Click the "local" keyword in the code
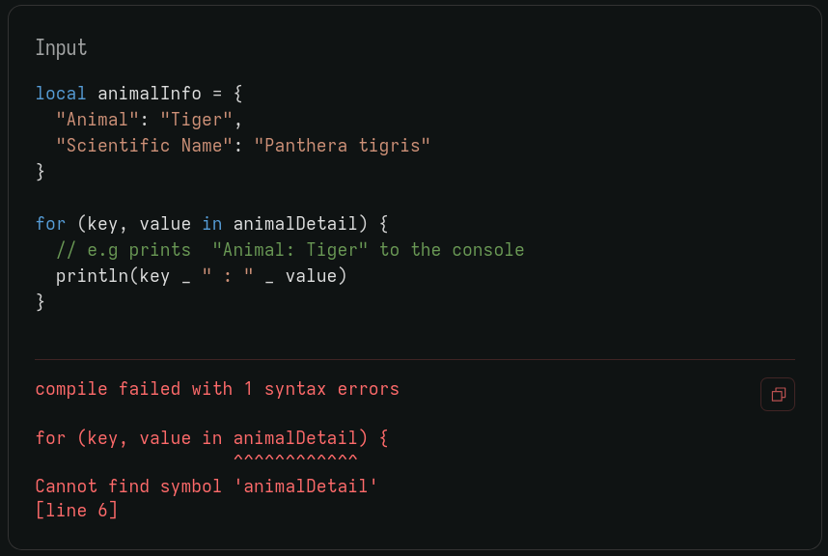This screenshot has width=828, height=556. point(61,94)
